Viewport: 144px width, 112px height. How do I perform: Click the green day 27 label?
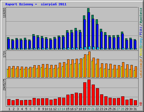click(118, 109)
